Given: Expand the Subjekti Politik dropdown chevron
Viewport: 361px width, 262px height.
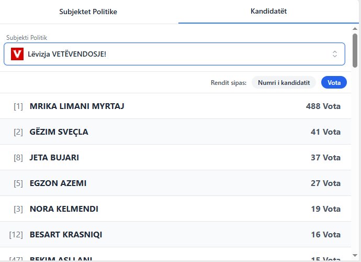Looking at the screenshot, I should pyautogui.click(x=335, y=54).
